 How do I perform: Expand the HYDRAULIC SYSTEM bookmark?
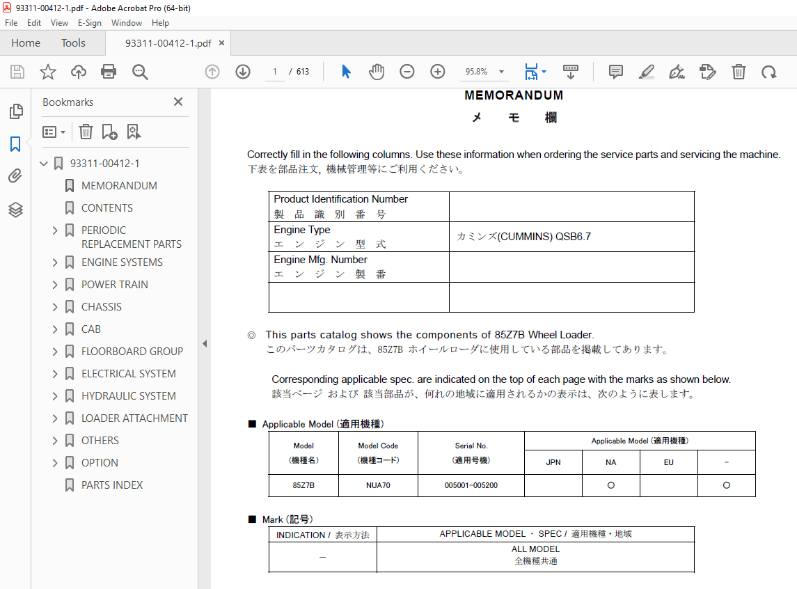[x=55, y=396]
